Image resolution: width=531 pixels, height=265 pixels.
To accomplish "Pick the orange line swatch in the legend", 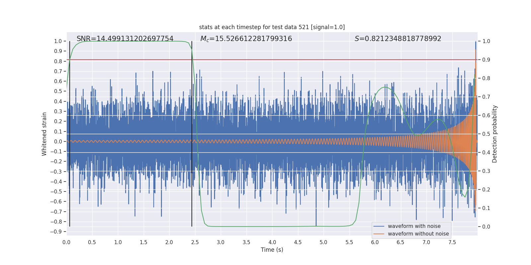I will (379, 234).
